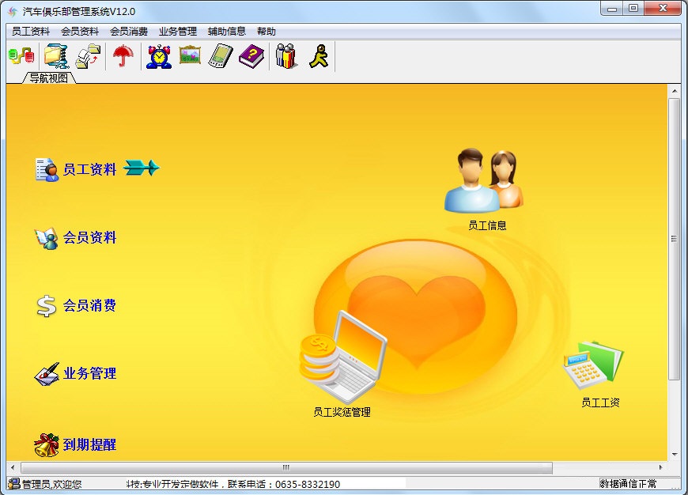Image resolution: width=688 pixels, height=495 pixels.
Task: Open 员工工资 via the folder icon
Action: (x=593, y=368)
